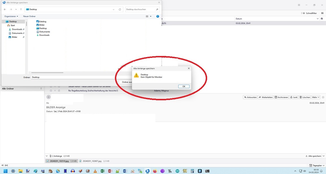Select Desktop in navigation pane
Screen dimensions: 326x174
[13, 21]
